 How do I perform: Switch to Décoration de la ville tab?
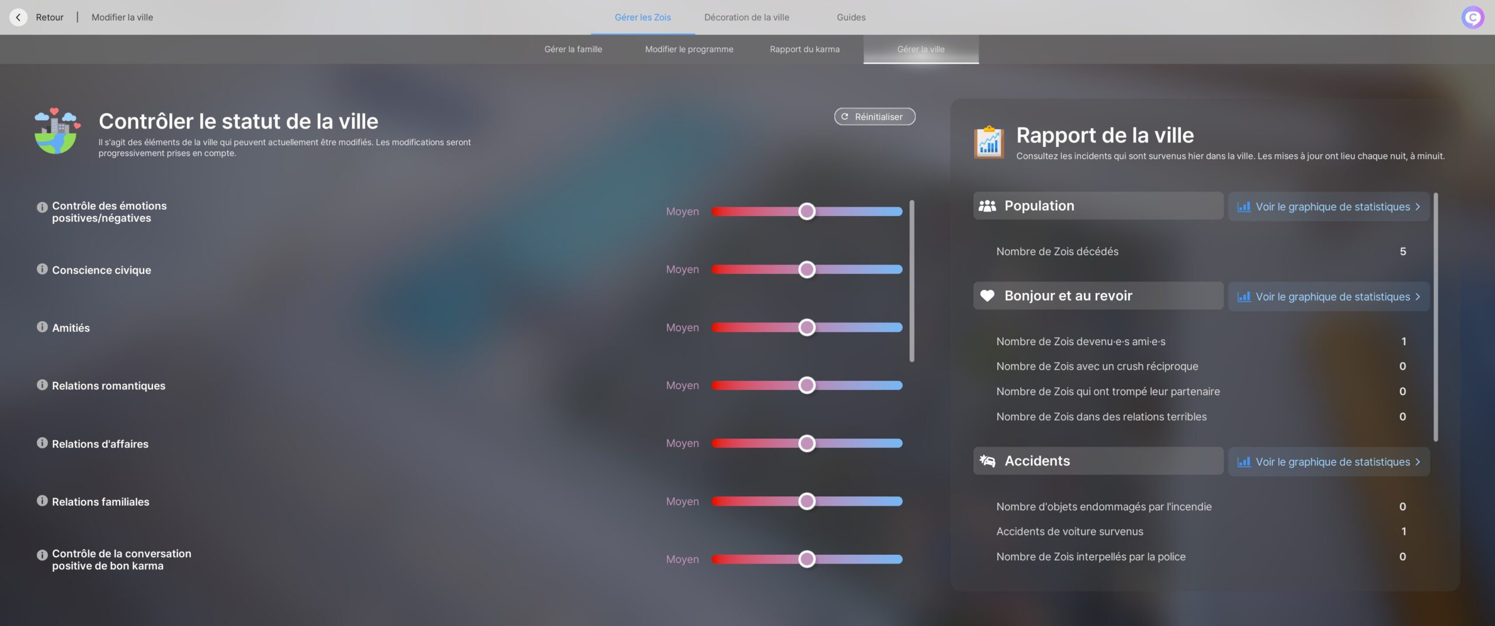pos(746,18)
